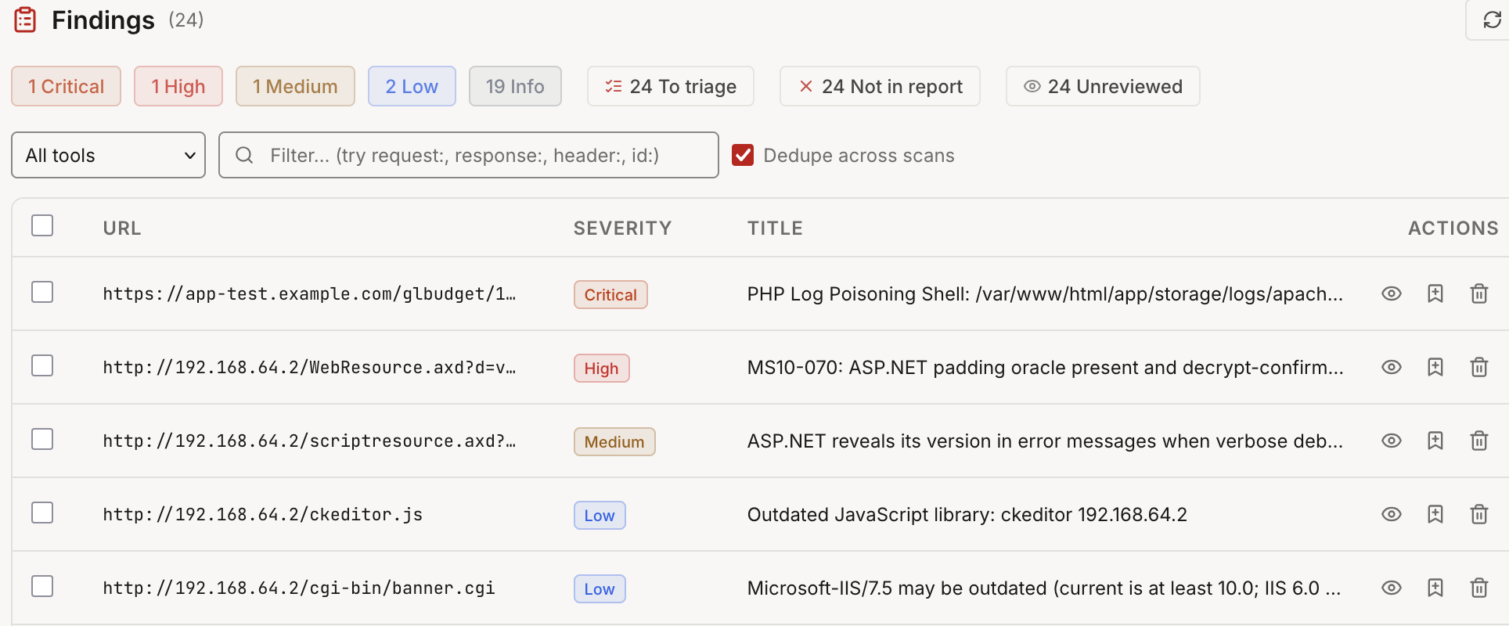
Task: Delete the Microsoft-IIS/7.5 outdated finding
Action: [1478, 588]
